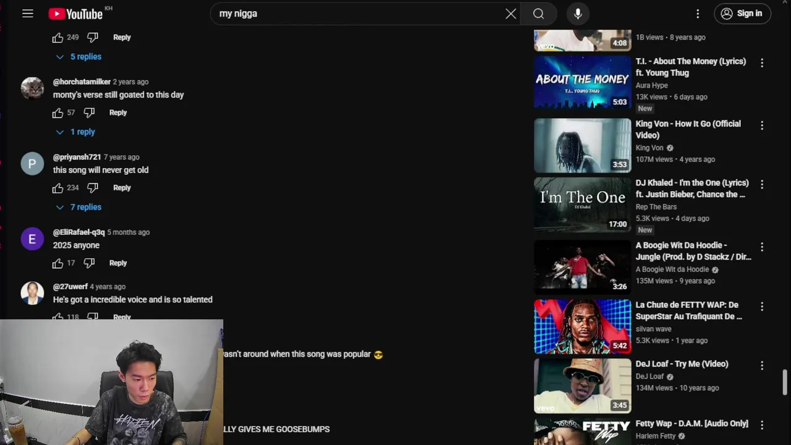The width and height of the screenshot is (791, 445).
Task: Open La Chute de FETTY WAP thumbnail
Action: click(582, 326)
